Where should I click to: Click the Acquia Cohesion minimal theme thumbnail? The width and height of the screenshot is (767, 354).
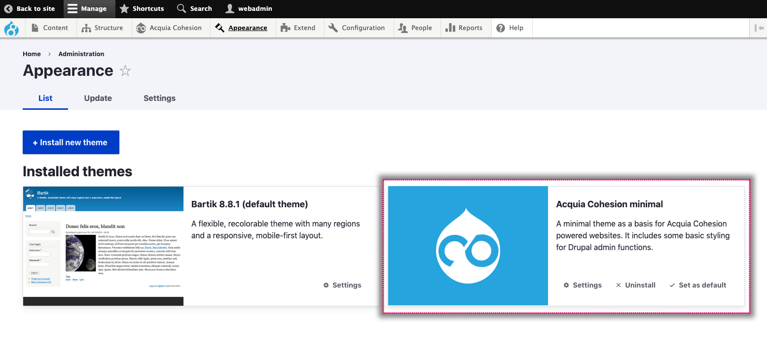[468, 246]
